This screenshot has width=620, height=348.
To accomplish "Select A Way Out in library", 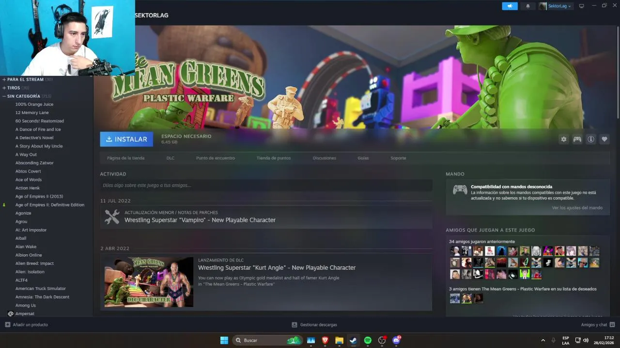I will tap(26, 155).
